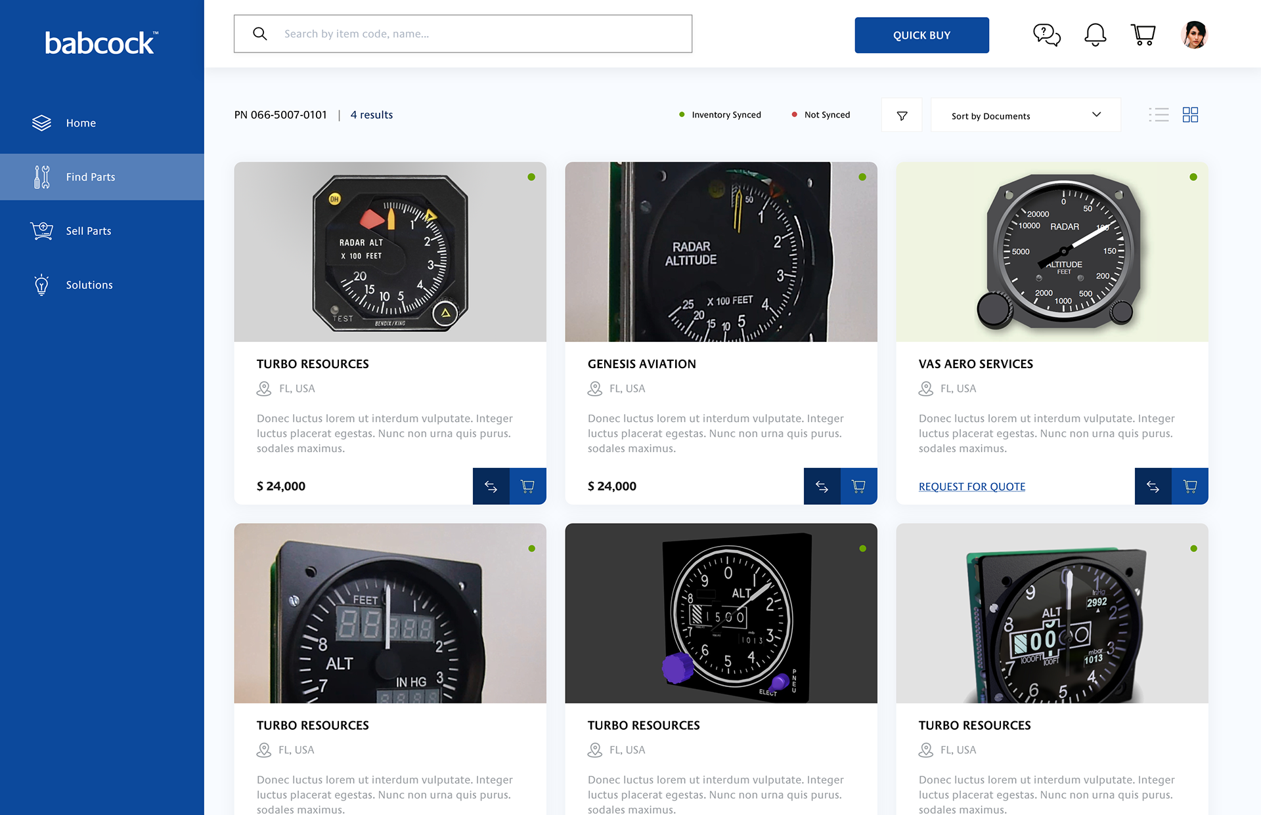This screenshot has height=815, width=1261.
Task: Open the shopping cart in header
Action: [1143, 35]
